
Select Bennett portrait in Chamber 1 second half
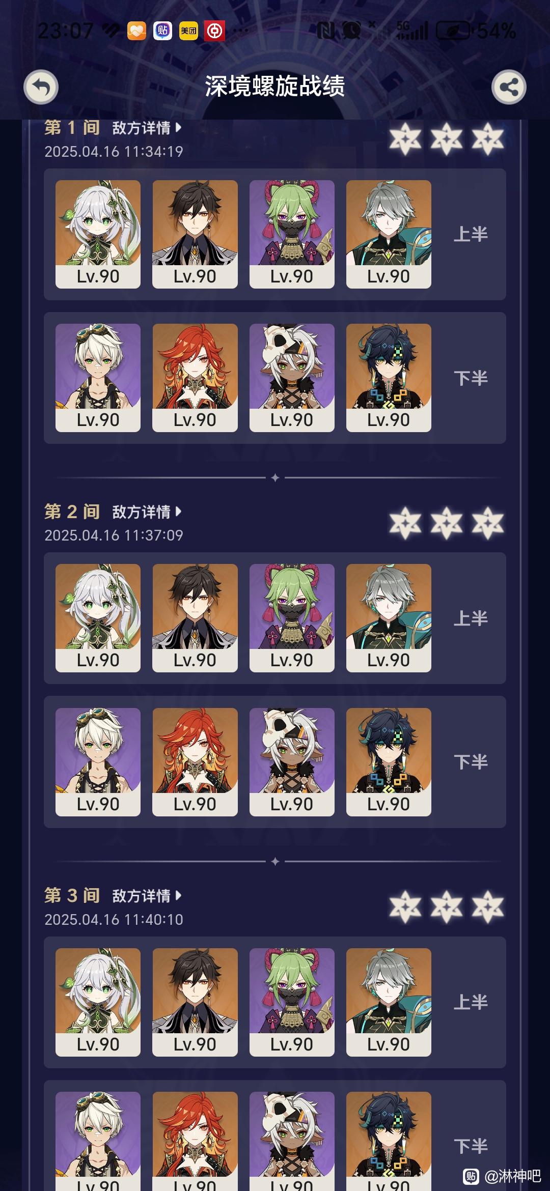coord(98,378)
